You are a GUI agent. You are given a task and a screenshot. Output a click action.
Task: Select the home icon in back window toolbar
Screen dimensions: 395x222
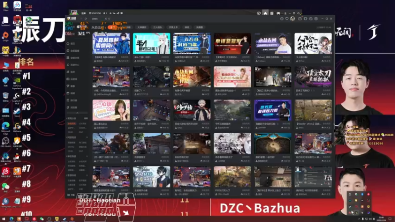(265, 13)
